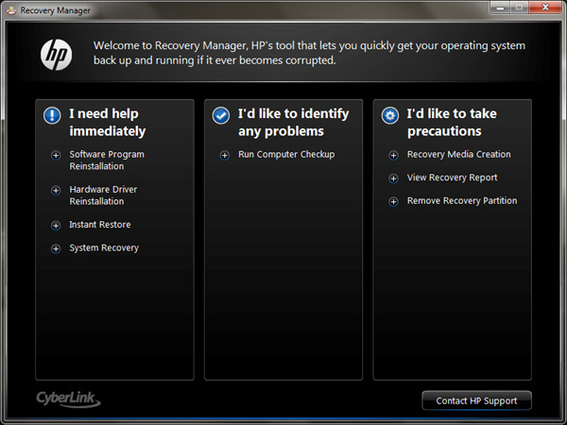View Recovery Report
The height and width of the screenshot is (425, 567).
pyautogui.click(x=452, y=178)
